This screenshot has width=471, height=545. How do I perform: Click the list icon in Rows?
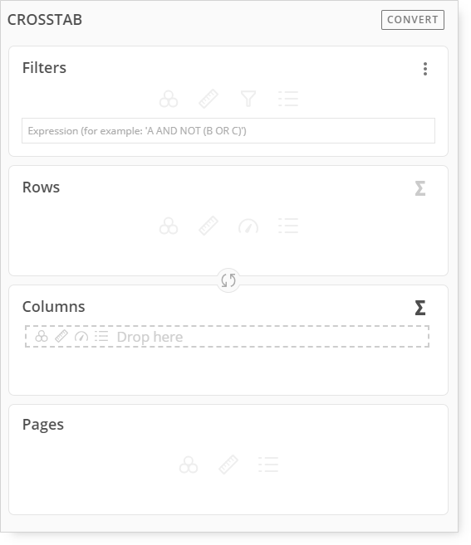tap(288, 226)
